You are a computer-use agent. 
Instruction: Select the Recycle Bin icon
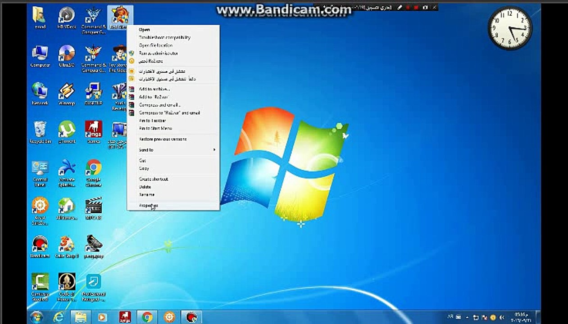(x=40, y=132)
